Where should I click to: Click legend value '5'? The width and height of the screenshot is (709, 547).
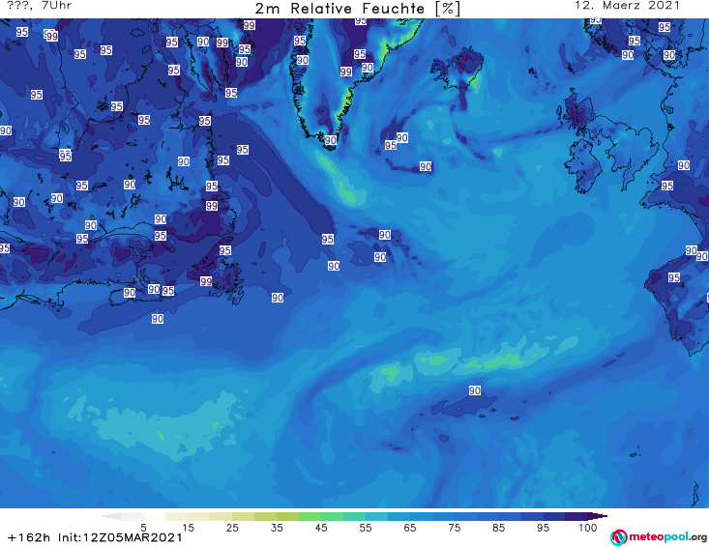click(x=143, y=528)
